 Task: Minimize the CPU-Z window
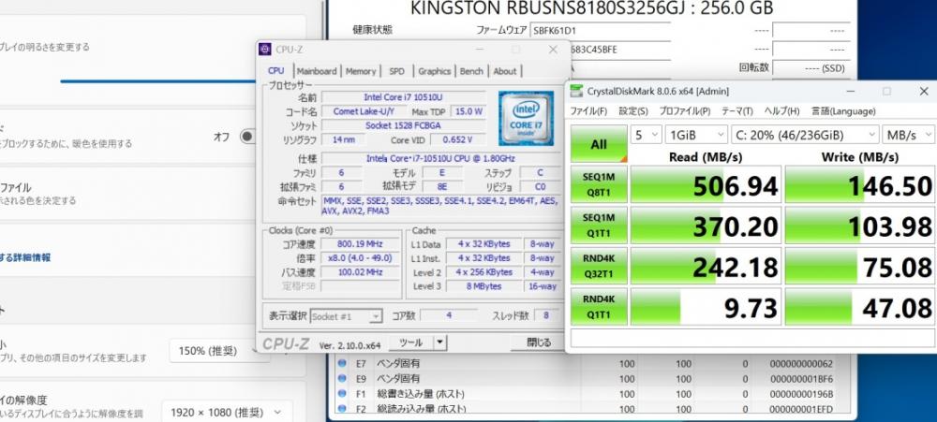click(x=479, y=50)
